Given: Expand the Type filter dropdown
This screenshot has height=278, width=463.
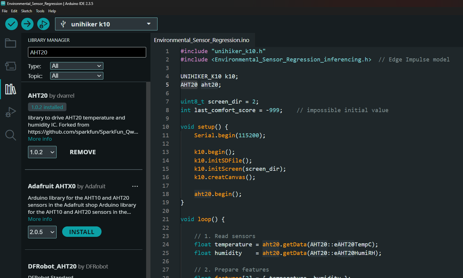Looking at the screenshot, I should click(77, 66).
